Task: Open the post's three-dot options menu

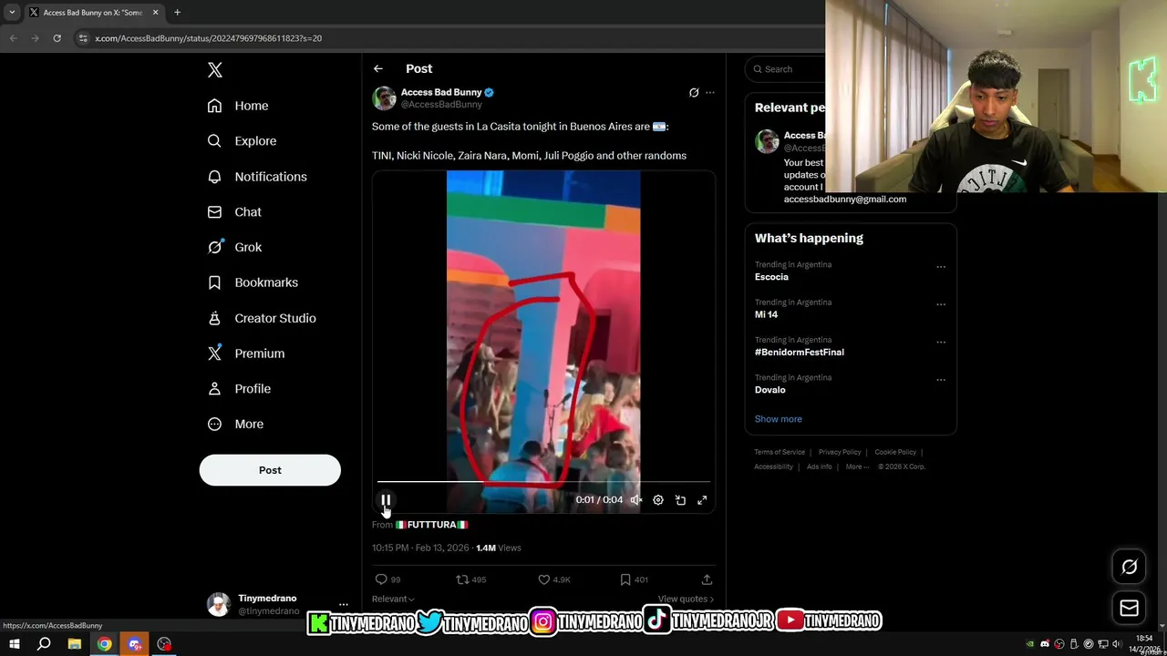Action: tap(710, 92)
